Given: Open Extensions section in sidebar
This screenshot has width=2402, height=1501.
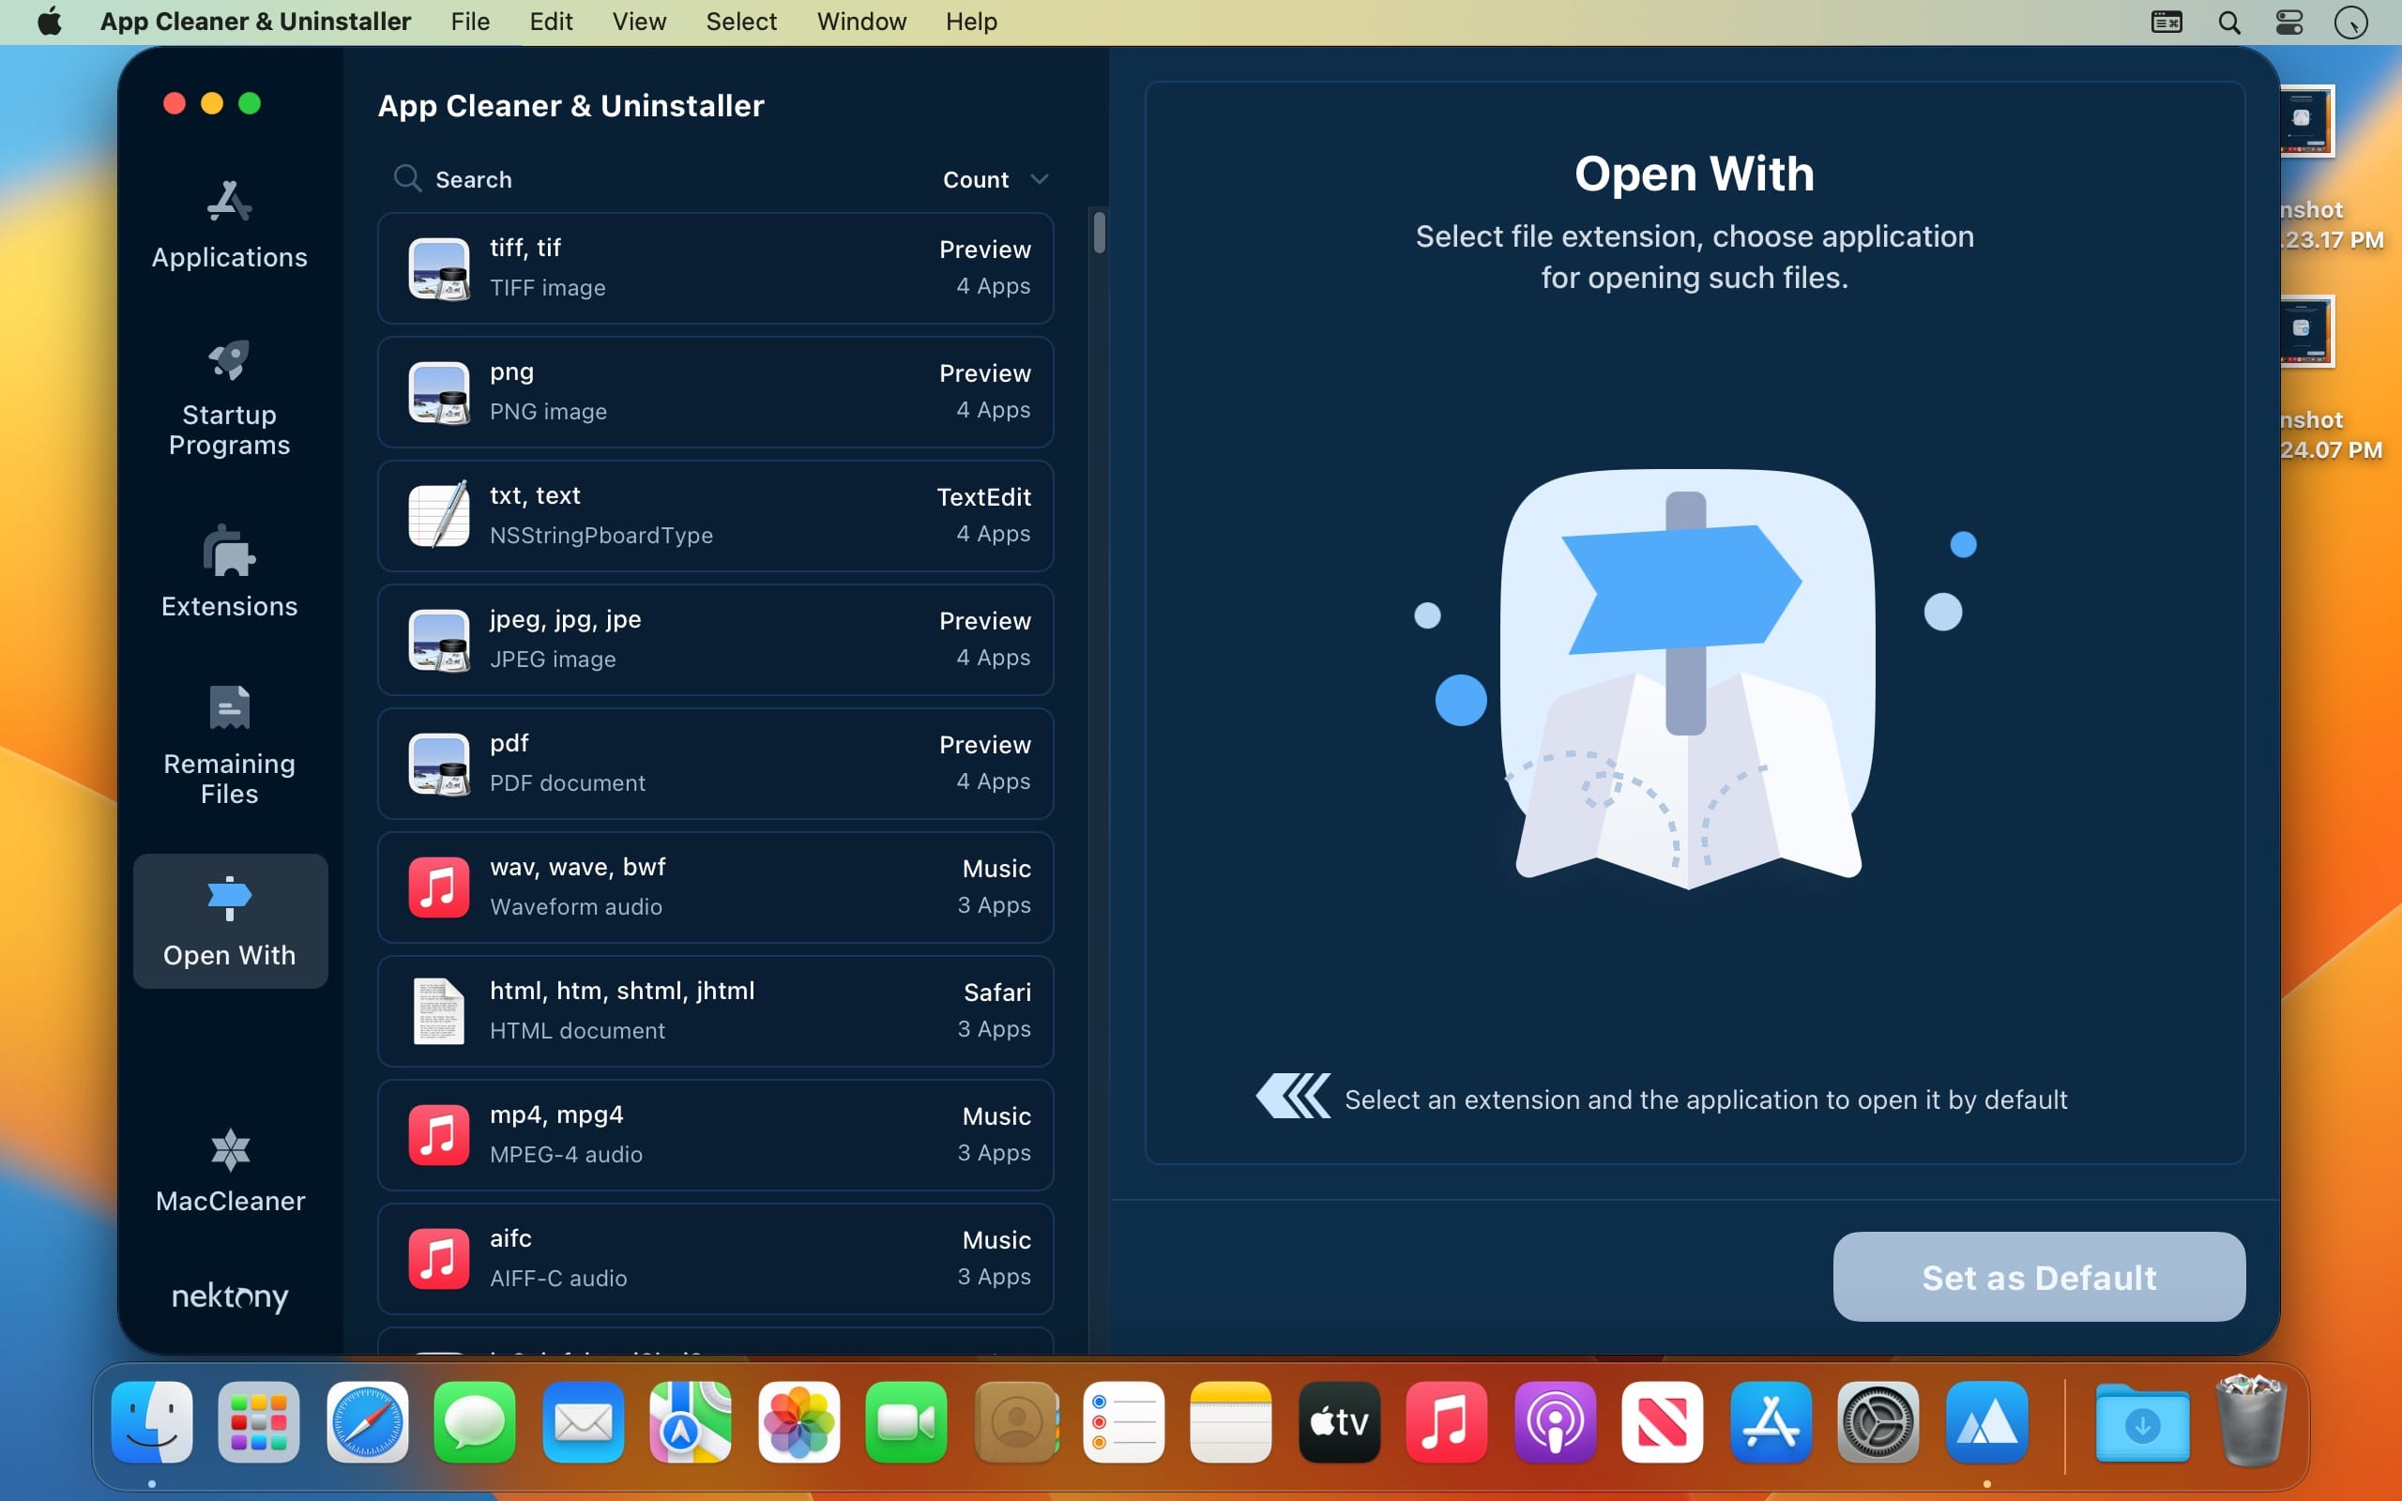Looking at the screenshot, I should (x=228, y=570).
